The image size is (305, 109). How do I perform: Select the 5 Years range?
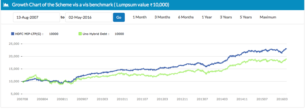246,17
